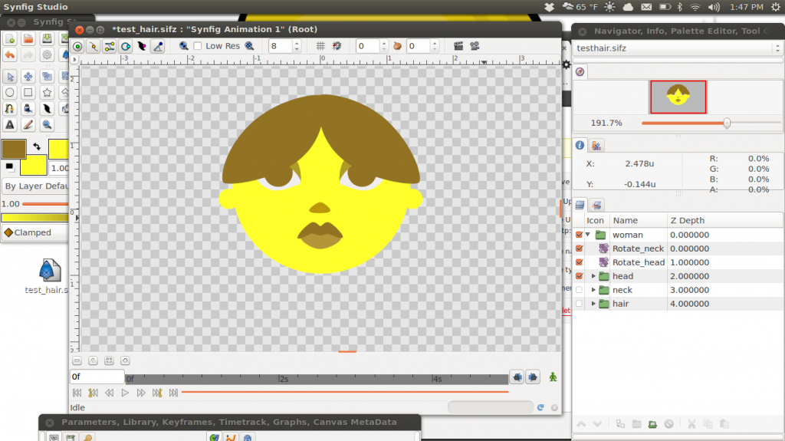Select the Star tool
Image resolution: width=785 pixels, height=441 pixels.
[47, 93]
